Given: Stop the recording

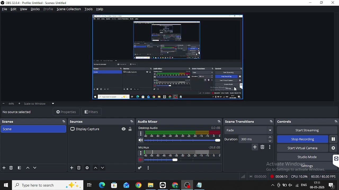Looking at the screenshot, I should click(302, 139).
